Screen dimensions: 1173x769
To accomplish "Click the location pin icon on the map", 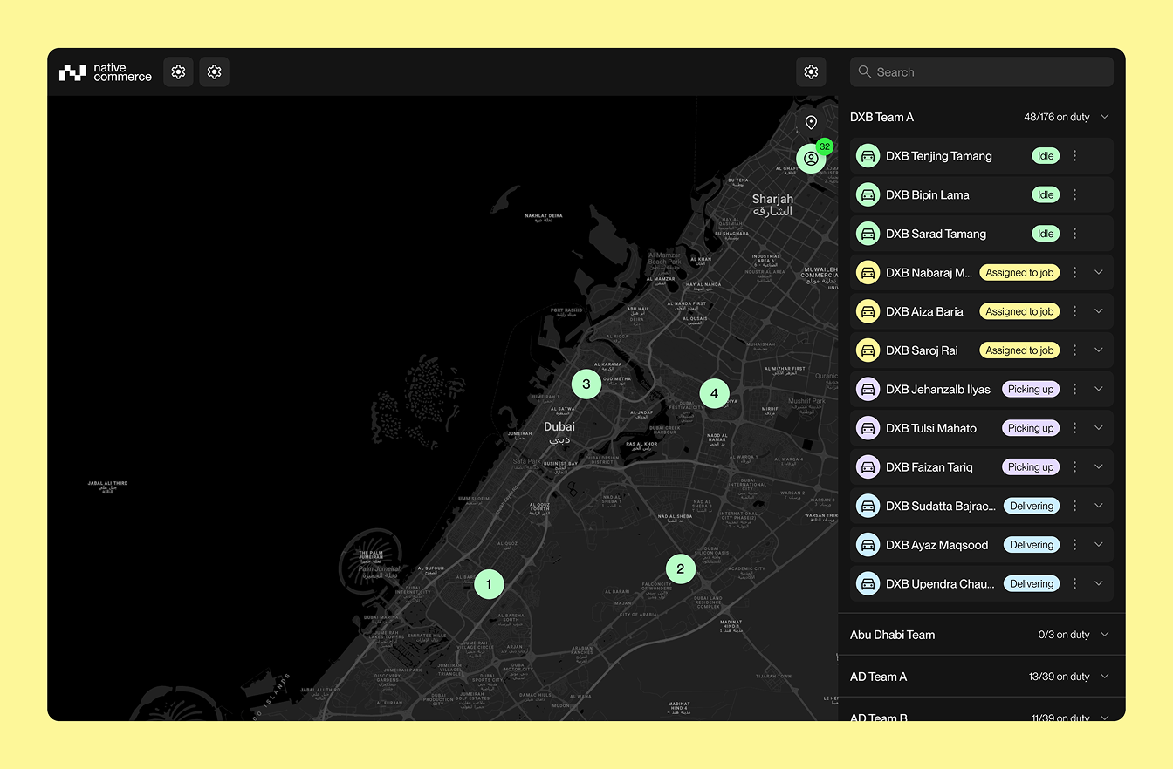I will (x=811, y=122).
